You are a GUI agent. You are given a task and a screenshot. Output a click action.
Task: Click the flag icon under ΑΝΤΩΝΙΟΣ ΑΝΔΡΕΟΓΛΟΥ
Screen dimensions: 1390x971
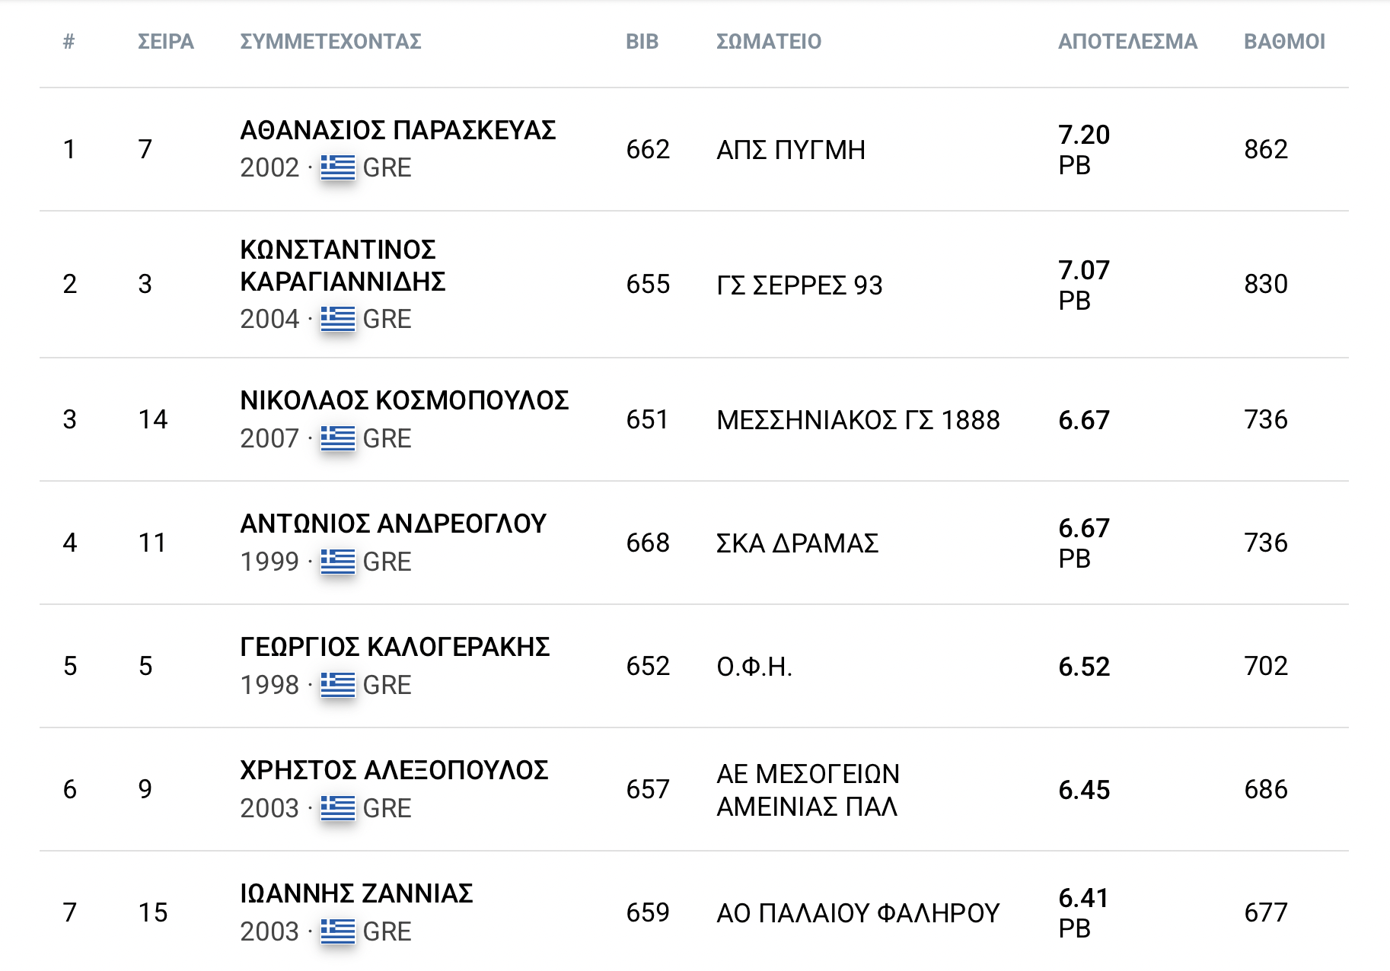(337, 562)
